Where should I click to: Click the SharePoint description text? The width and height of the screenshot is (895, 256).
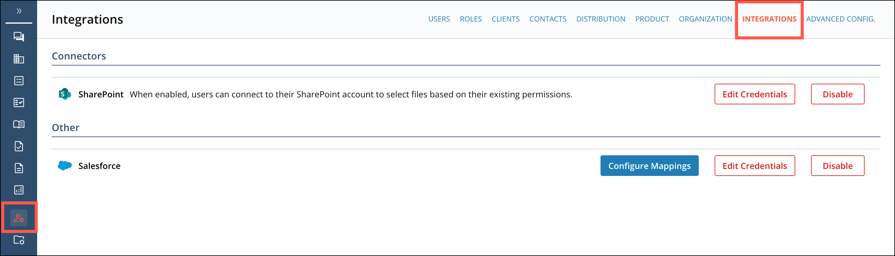click(x=351, y=94)
